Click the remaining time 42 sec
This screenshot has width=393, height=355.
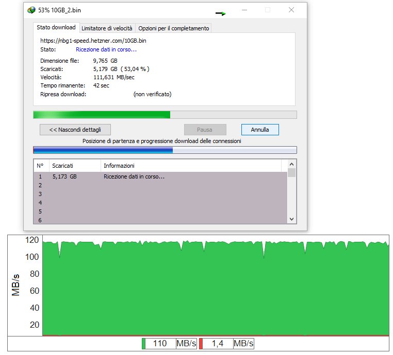(101, 85)
